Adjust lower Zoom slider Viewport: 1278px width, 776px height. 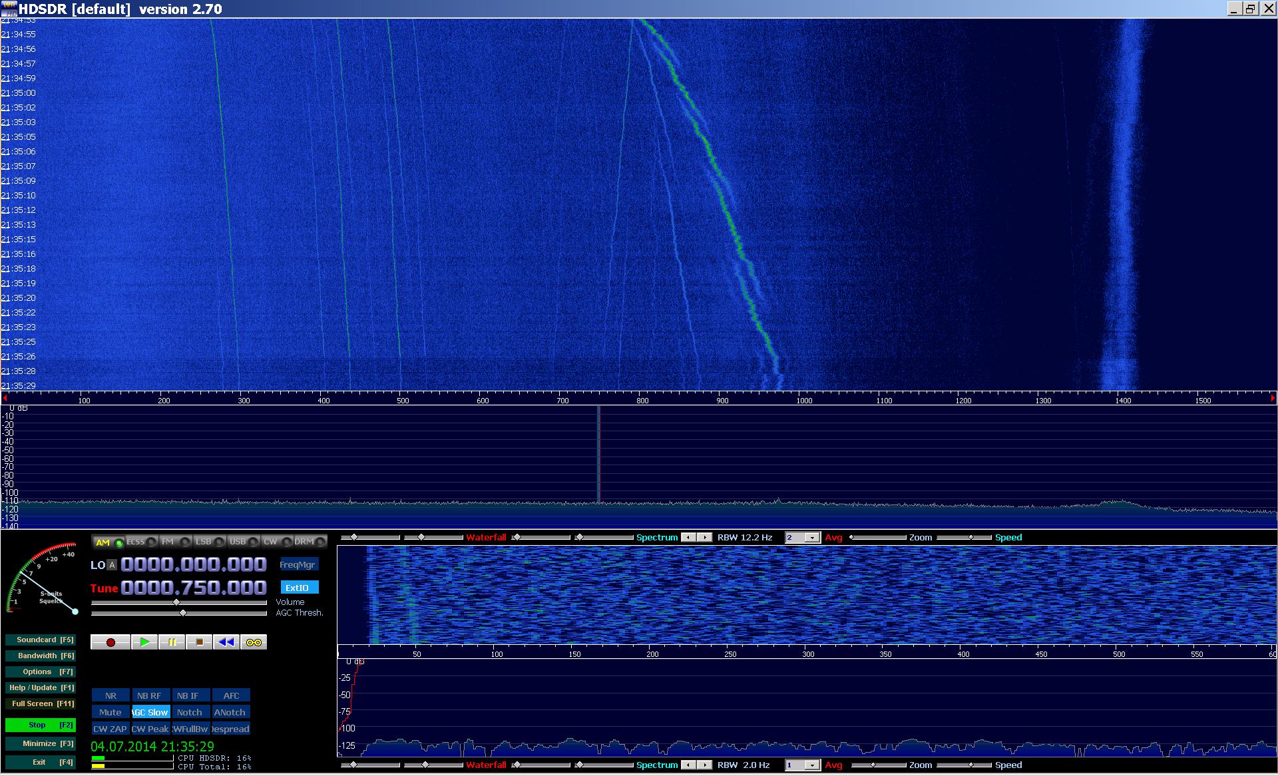click(x=878, y=765)
